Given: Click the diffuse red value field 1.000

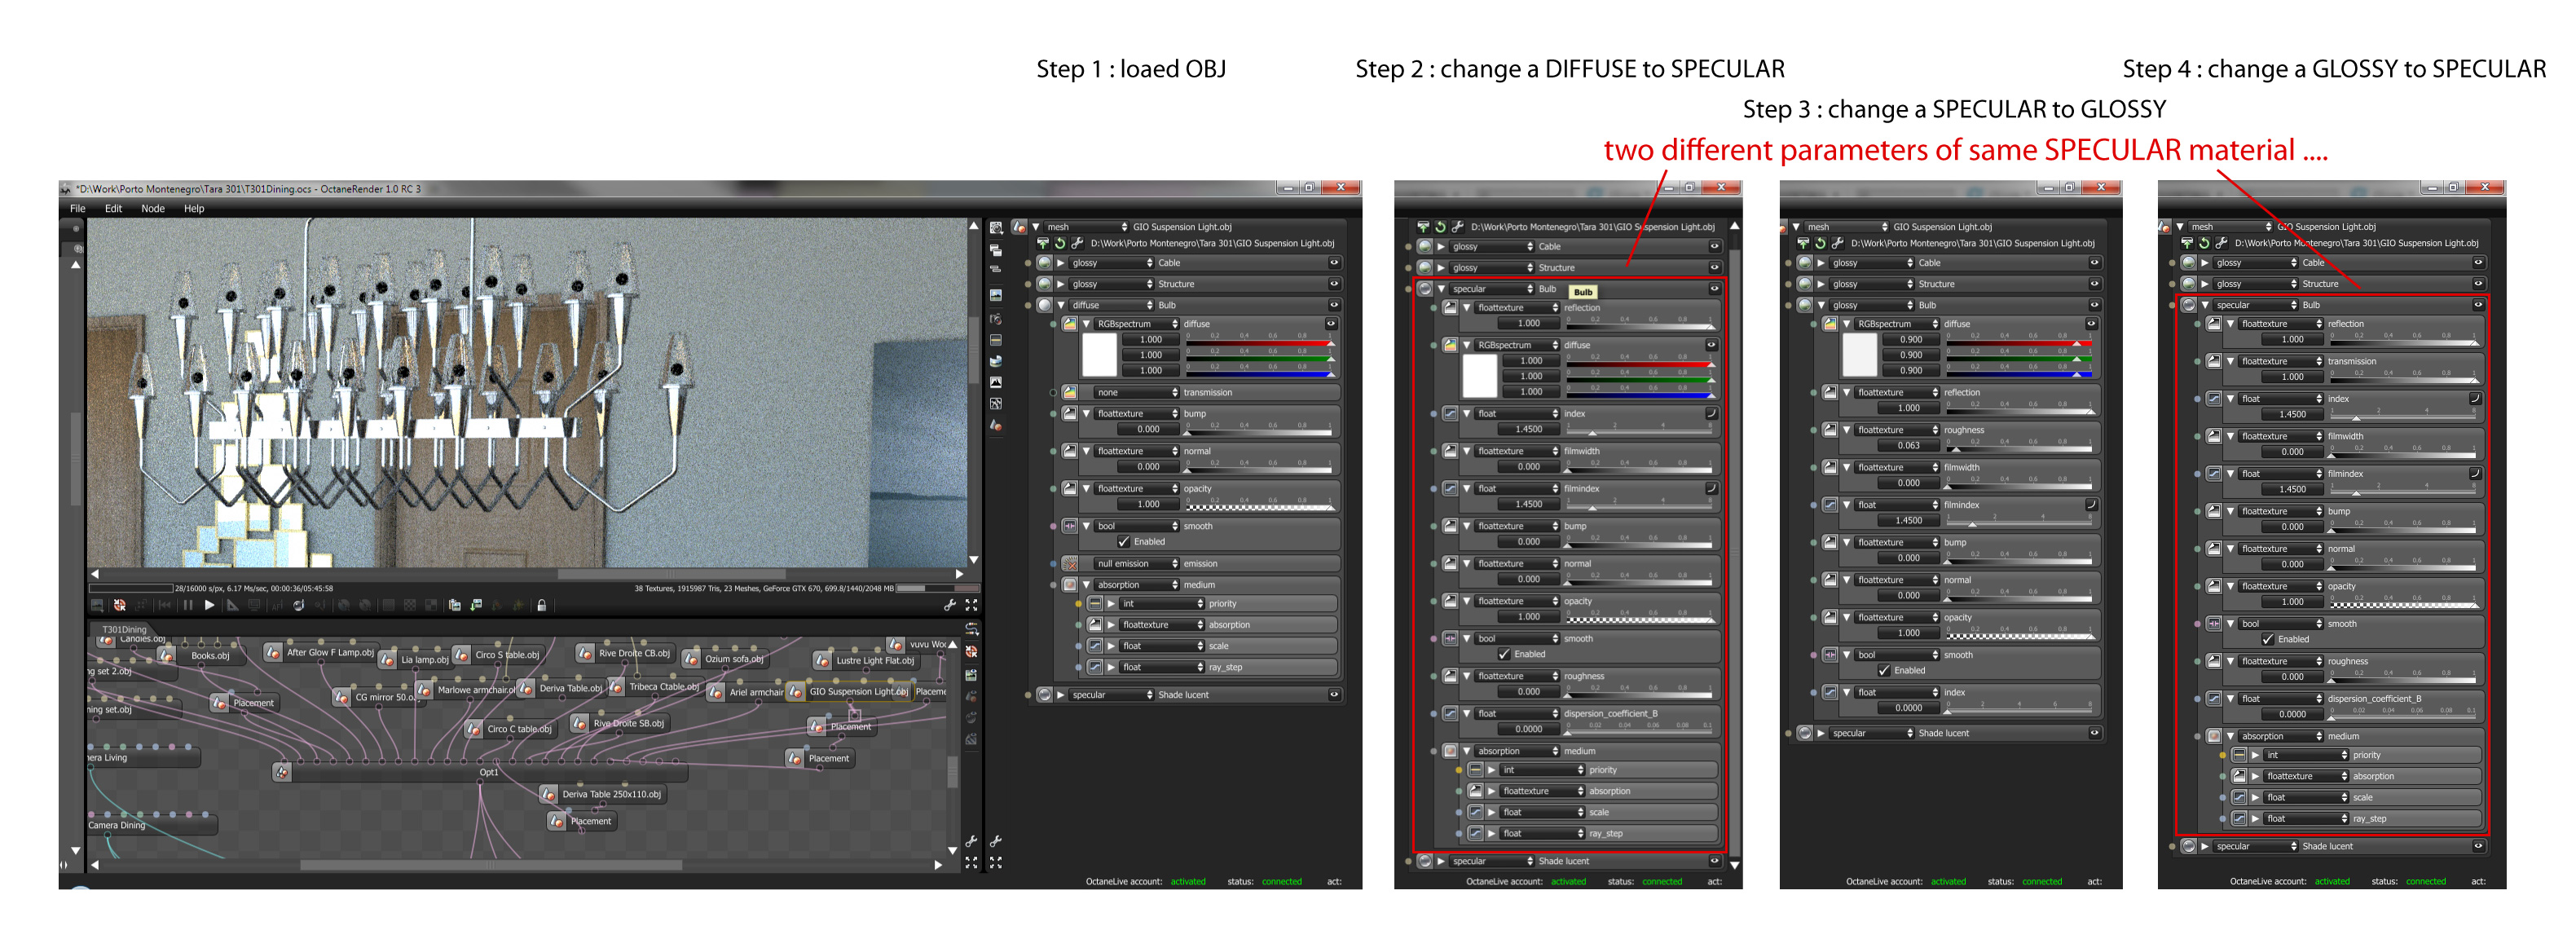Looking at the screenshot, I should tap(1151, 340).
